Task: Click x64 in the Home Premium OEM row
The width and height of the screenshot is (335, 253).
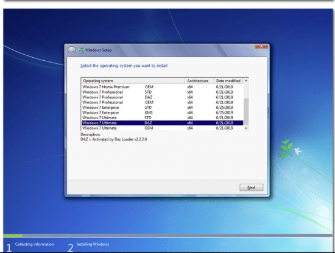Action: (x=189, y=87)
